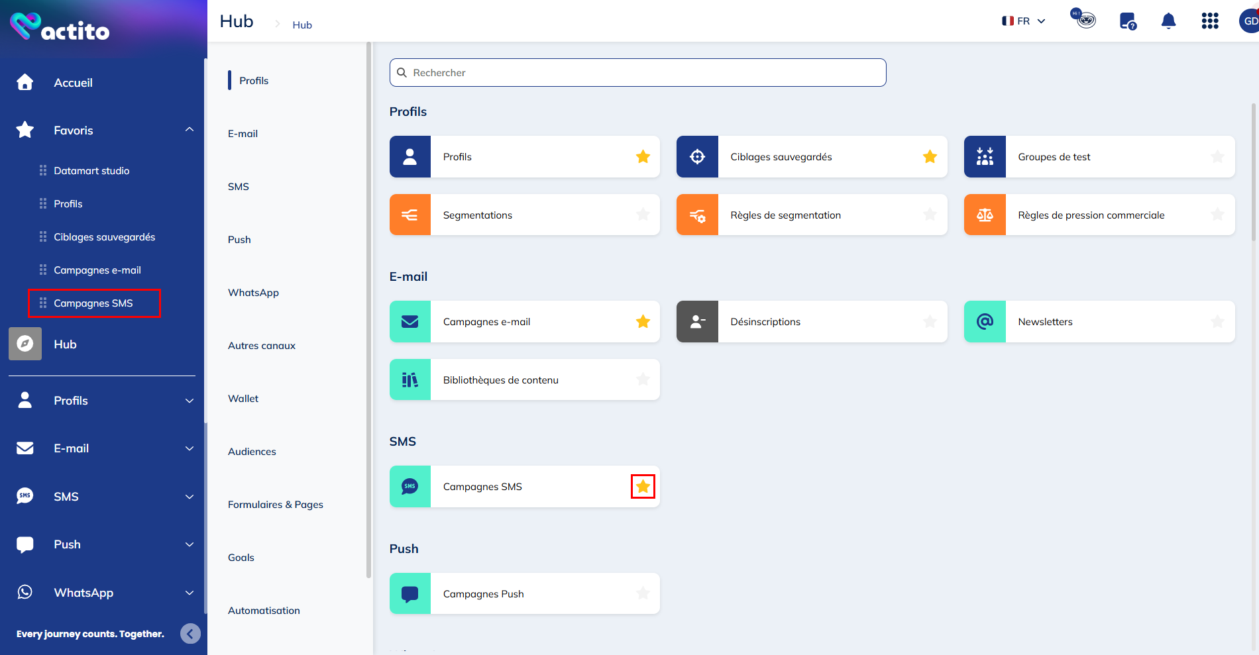This screenshot has width=1259, height=655.
Task: Collapse the sidebar with the arrow button
Action: pyautogui.click(x=190, y=634)
